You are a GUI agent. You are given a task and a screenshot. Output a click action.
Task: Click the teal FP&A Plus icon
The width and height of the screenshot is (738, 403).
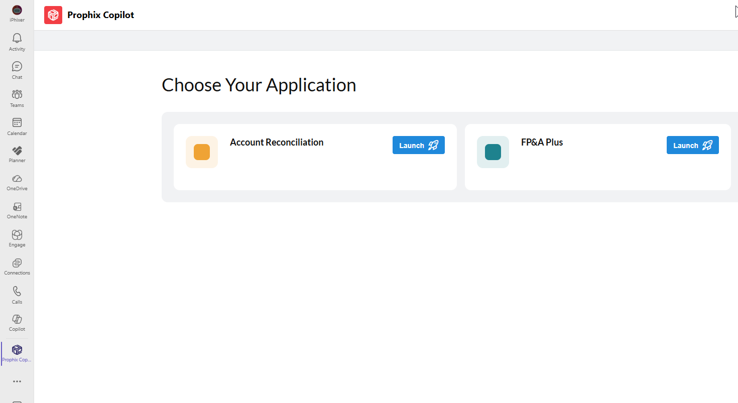coord(493,152)
